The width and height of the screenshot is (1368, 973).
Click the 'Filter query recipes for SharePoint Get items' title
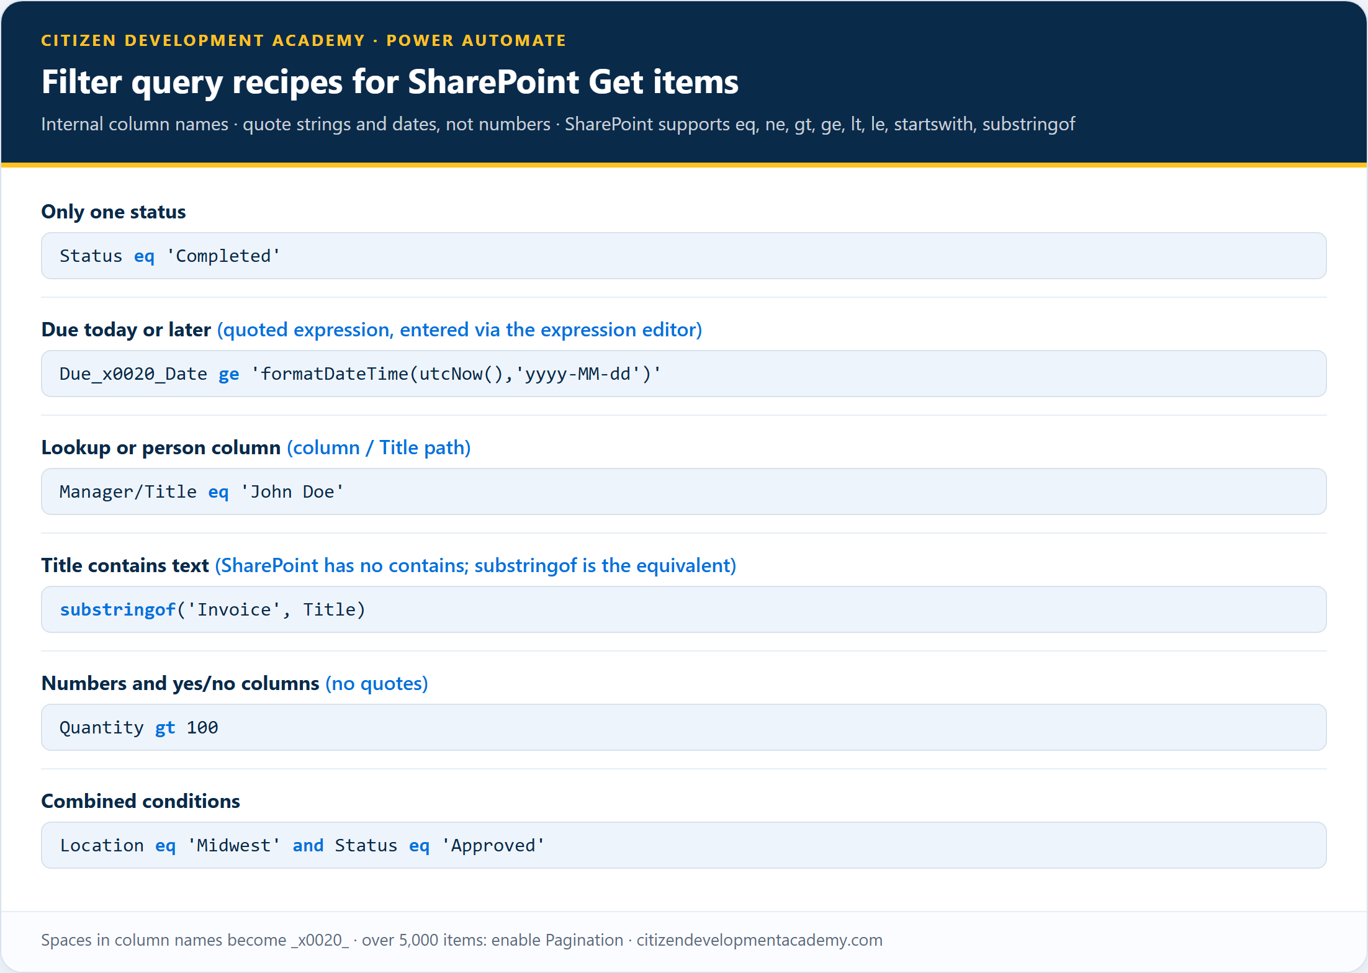[390, 82]
